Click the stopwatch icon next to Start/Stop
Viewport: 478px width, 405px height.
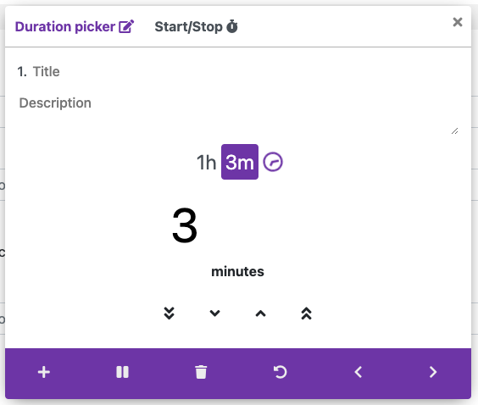pyautogui.click(x=232, y=26)
